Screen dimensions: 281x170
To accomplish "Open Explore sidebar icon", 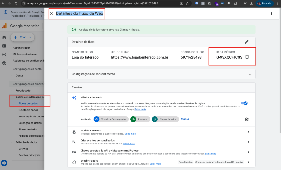I will pyautogui.click(x=4, y=54).
